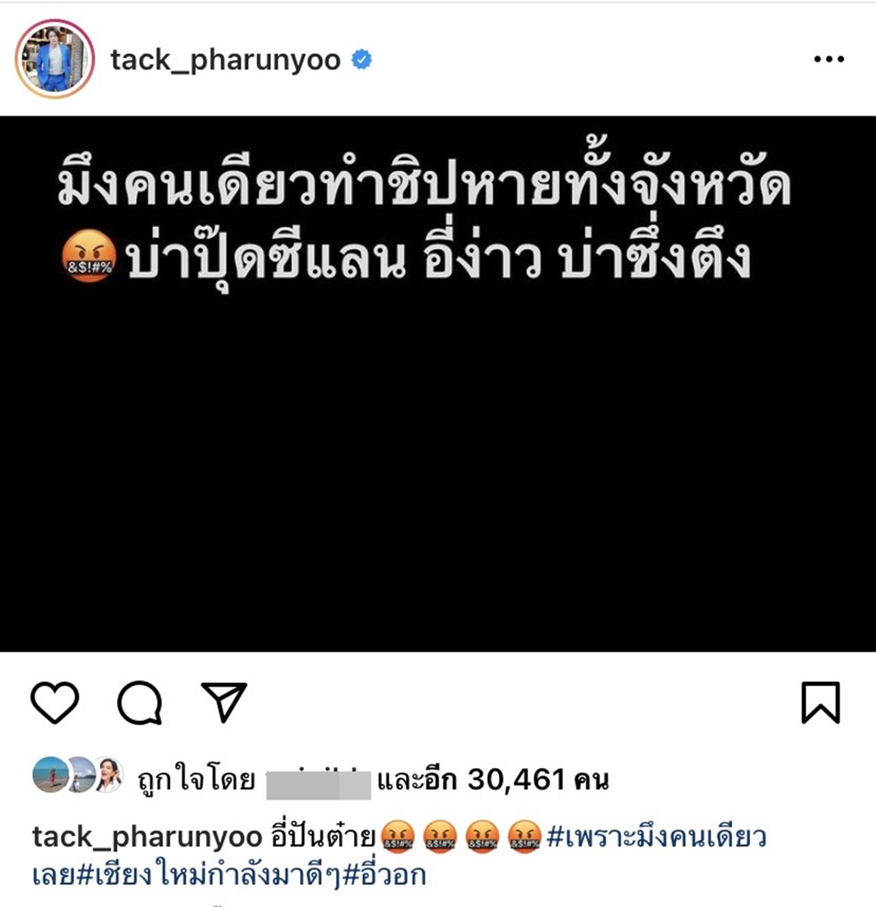This screenshot has height=907, width=876.
Task: Open the three-dot more options menu
Action: tap(829, 60)
